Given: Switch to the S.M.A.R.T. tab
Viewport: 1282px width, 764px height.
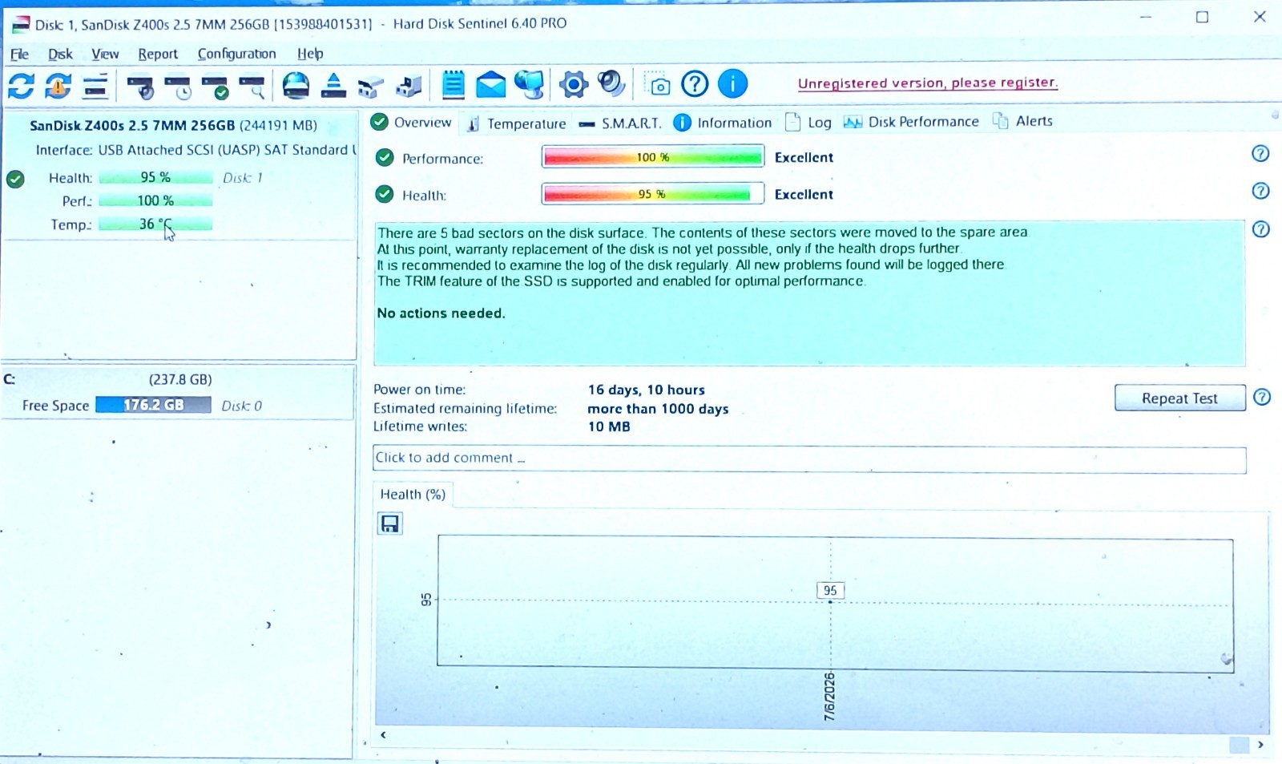Looking at the screenshot, I should point(619,123).
